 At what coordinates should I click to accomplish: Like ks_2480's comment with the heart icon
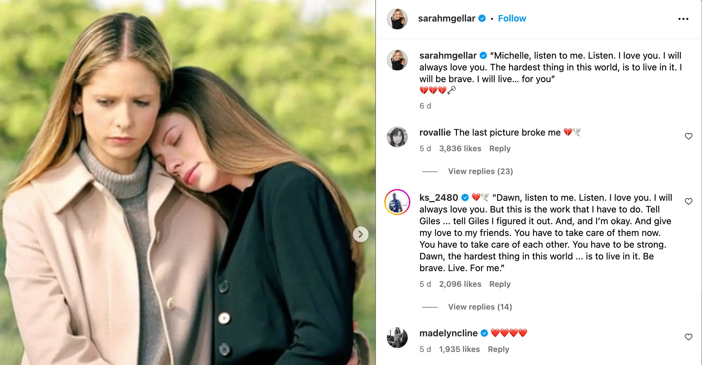[689, 201]
